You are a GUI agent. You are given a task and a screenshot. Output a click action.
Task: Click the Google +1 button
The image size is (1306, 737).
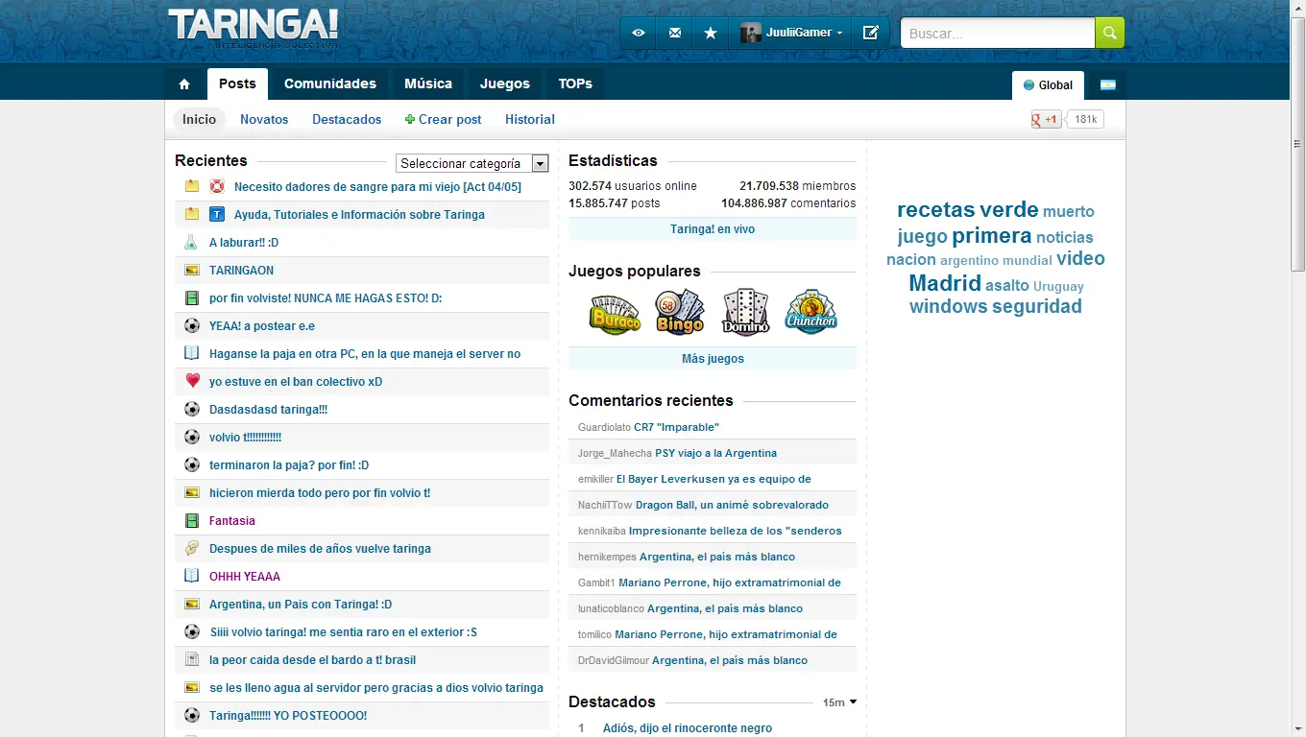coord(1046,120)
